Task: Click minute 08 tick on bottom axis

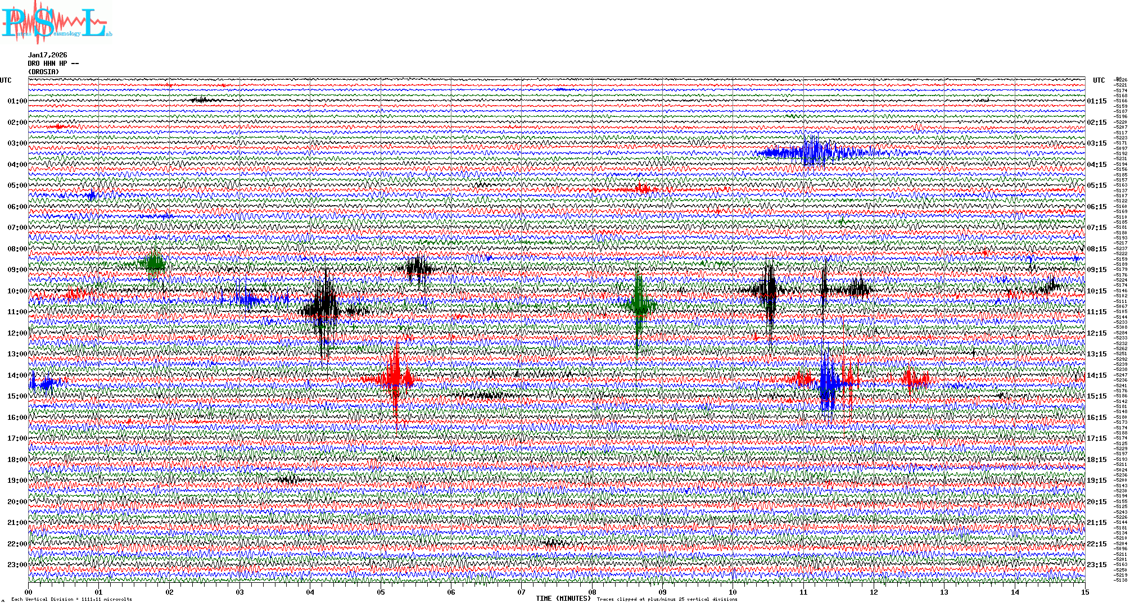Action: click(592, 592)
